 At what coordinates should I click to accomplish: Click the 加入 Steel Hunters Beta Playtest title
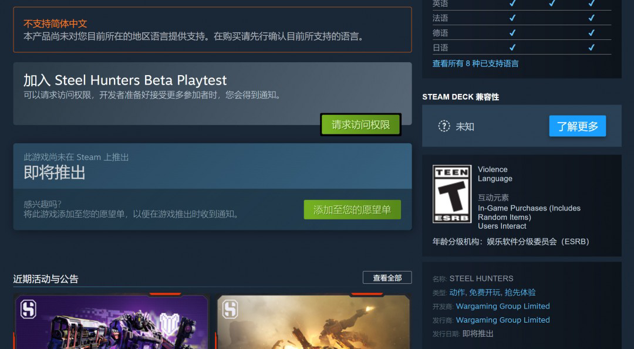(x=125, y=80)
